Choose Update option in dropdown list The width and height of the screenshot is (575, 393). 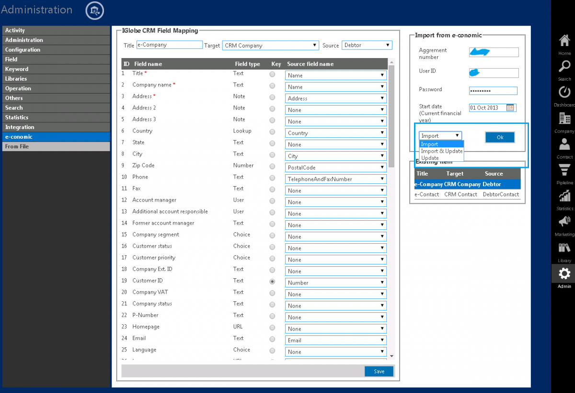click(441, 157)
